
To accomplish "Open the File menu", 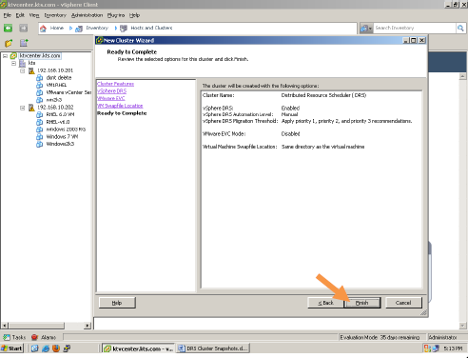I will point(7,15).
